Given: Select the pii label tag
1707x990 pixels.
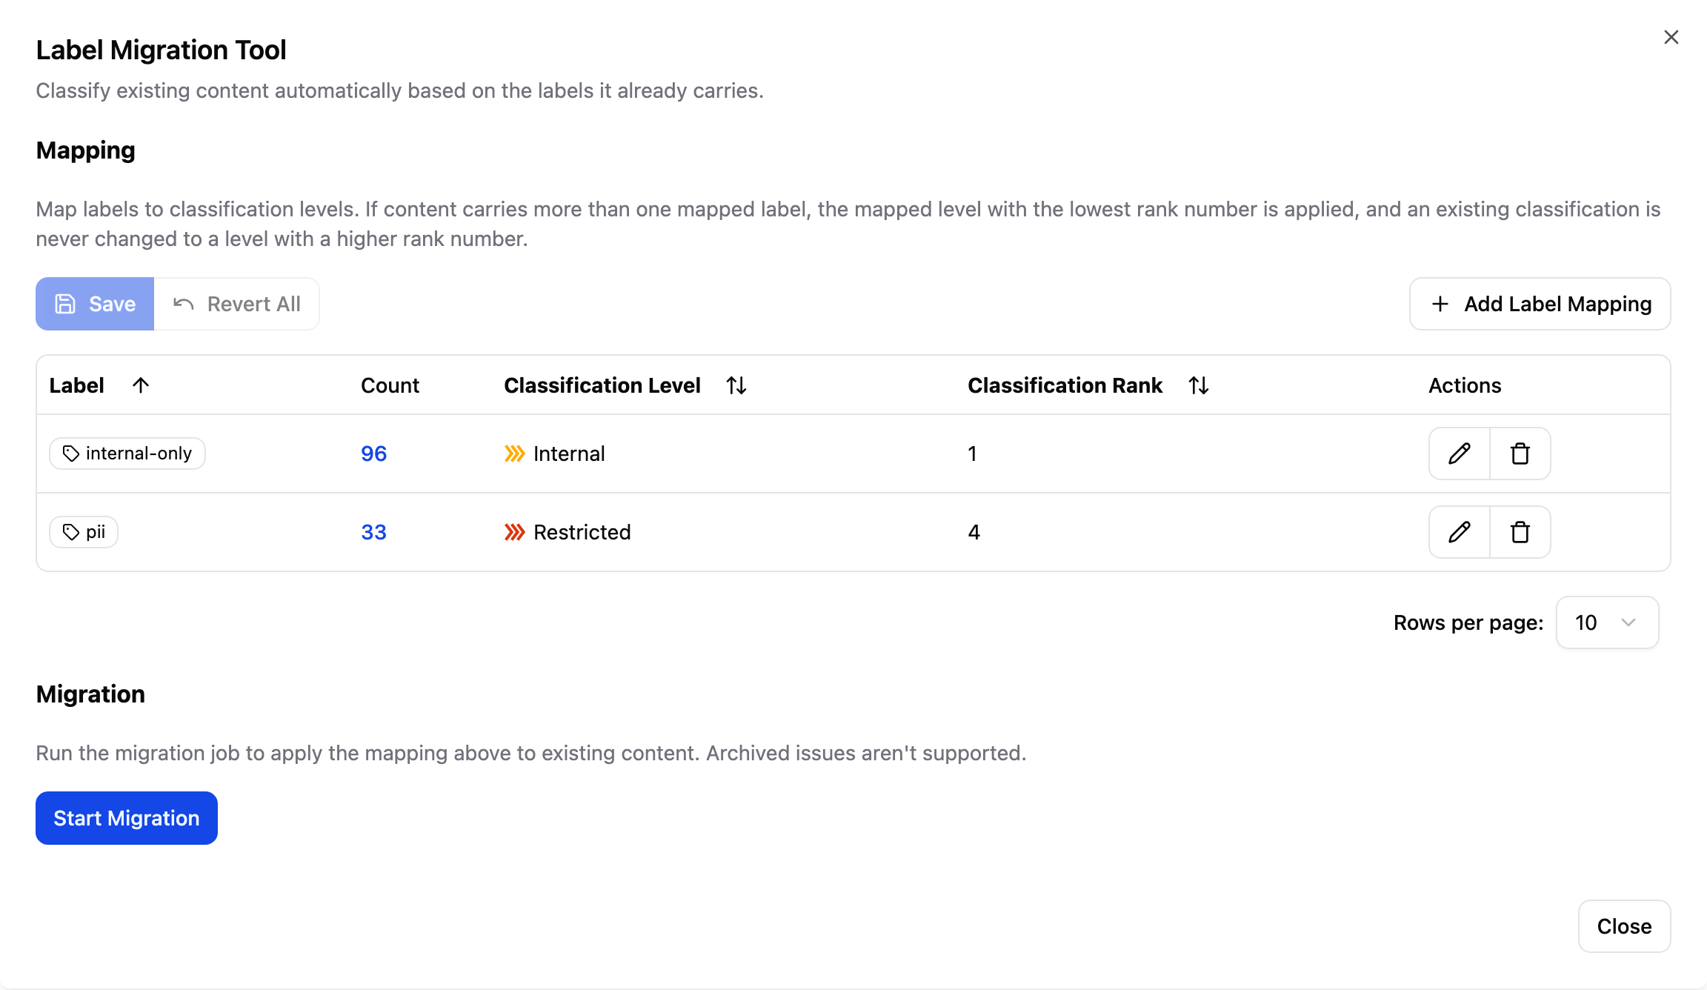Looking at the screenshot, I should pos(84,532).
